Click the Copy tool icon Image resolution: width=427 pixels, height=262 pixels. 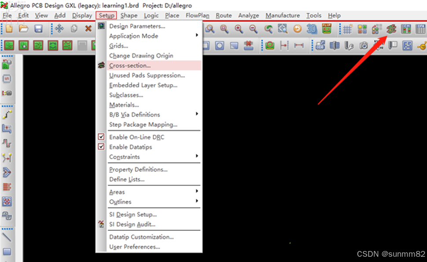click(x=74, y=29)
